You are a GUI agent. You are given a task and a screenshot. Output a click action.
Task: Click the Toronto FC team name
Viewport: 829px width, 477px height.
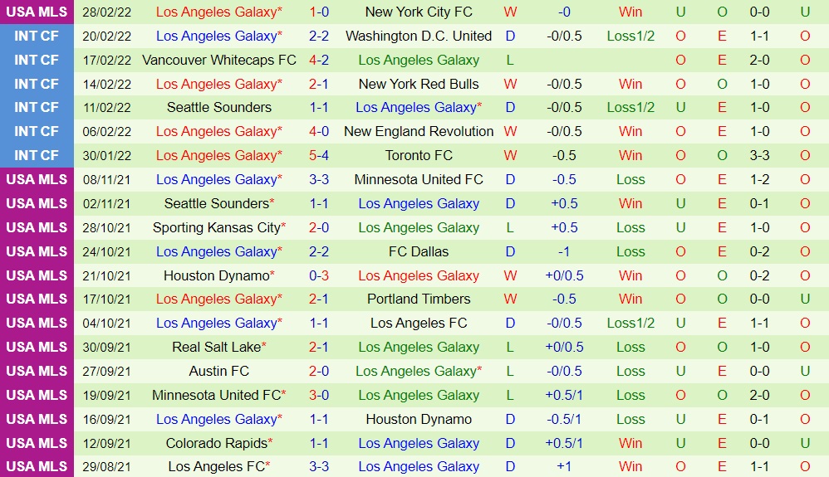coord(419,155)
